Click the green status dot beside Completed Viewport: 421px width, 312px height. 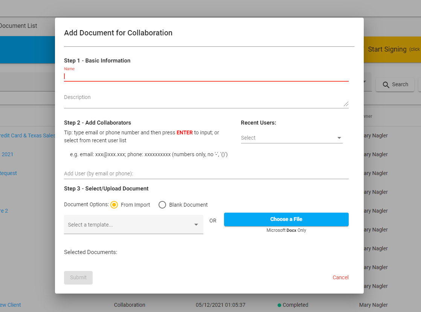click(x=279, y=305)
